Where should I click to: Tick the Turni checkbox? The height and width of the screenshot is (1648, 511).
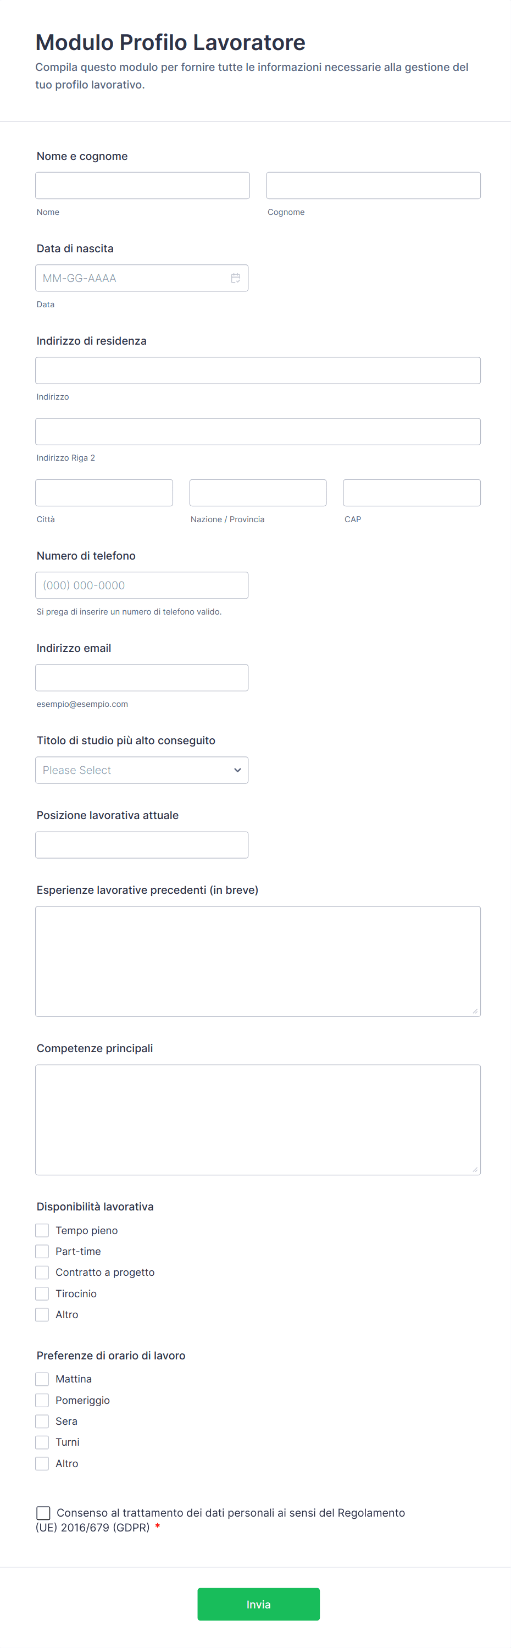42,1442
